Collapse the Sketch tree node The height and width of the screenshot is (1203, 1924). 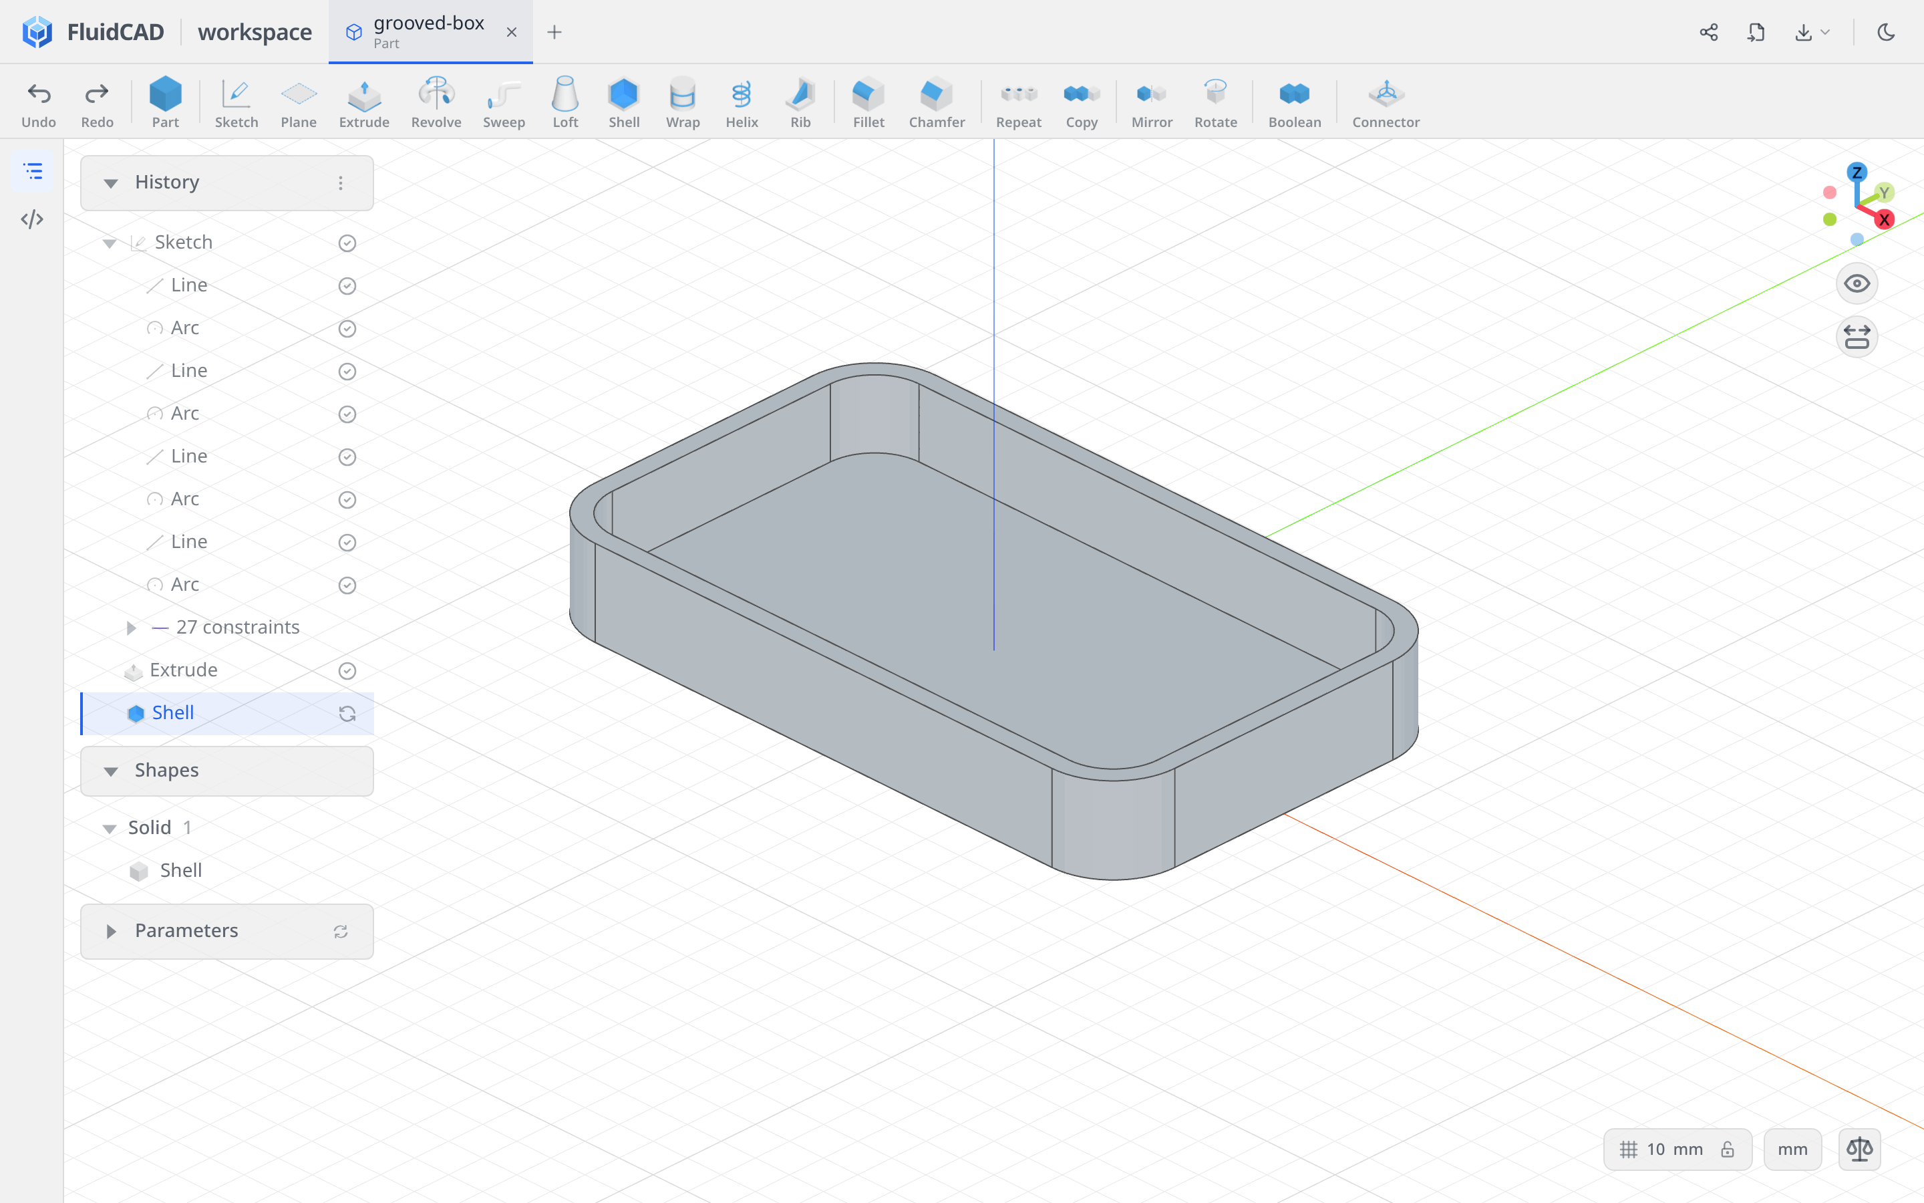110,243
